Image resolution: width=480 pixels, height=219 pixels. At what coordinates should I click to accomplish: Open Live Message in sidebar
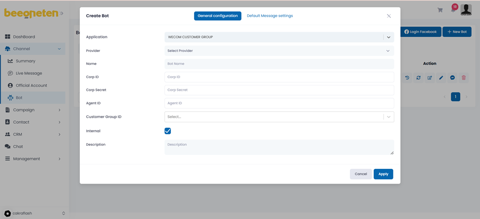(29, 73)
